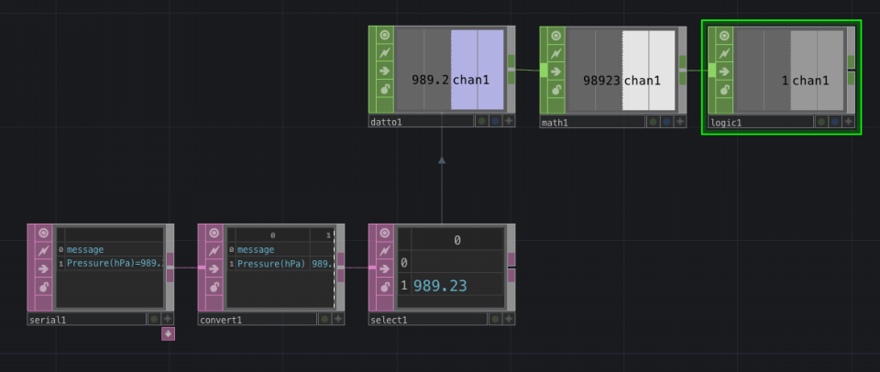Click the arrow flag on logic1
The width and height of the screenshot is (880, 372).
tap(724, 71)
